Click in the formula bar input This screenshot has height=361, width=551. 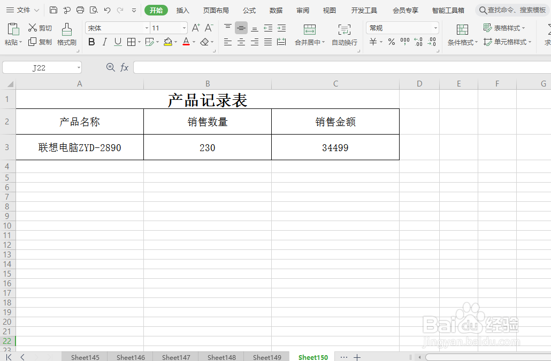342,67
